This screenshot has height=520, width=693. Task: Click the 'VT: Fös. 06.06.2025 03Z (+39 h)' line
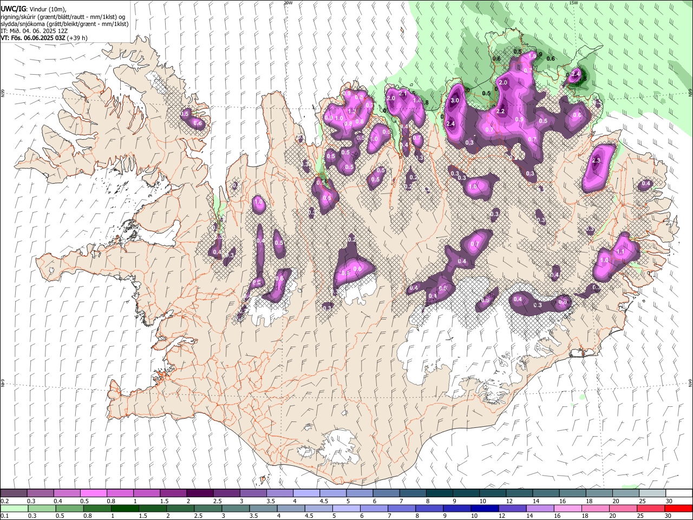click(x=44, y=38)
